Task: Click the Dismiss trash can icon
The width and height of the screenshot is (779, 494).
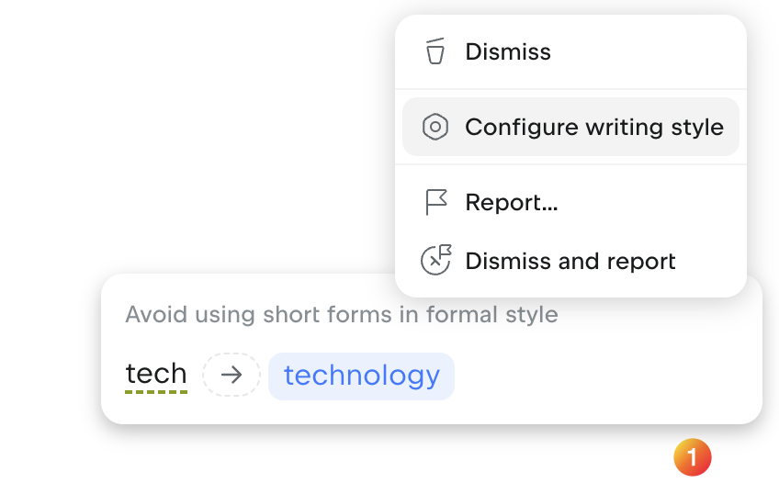Action: [x=435, y=51]
